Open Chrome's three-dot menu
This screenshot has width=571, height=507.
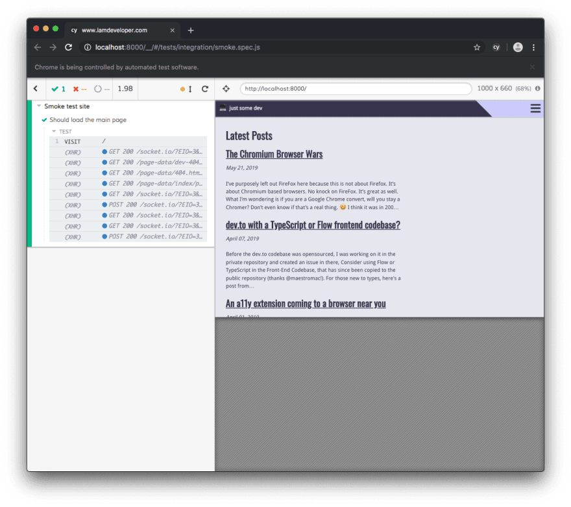tap(533, 47)
